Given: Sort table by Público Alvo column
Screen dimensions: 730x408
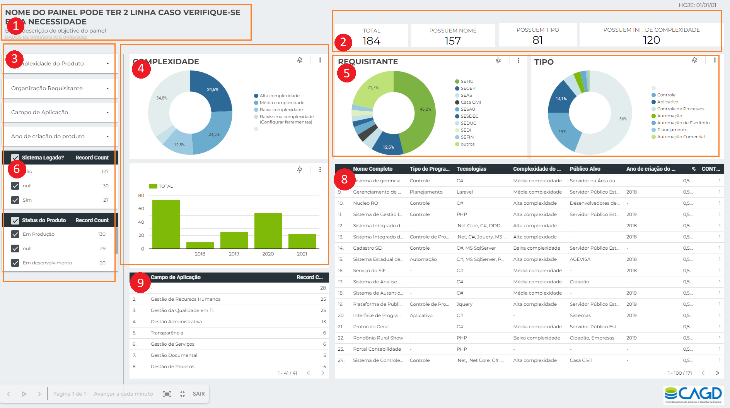Looking at the screenshot, I should pos(585,169).
